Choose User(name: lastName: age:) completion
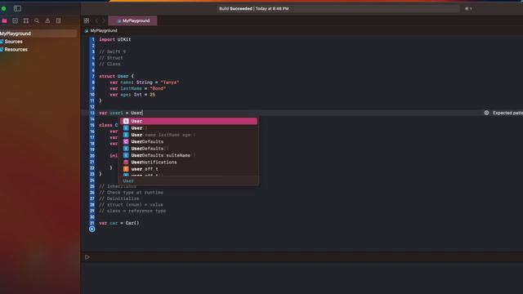Viewport: 523px width, 294px height. pos(189,135)
